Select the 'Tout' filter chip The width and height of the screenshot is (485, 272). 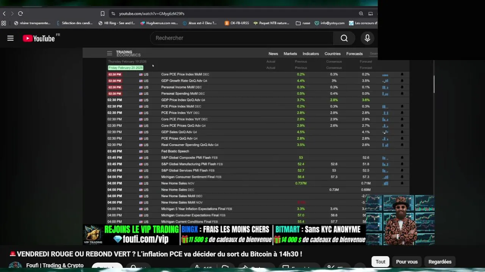tap(380, 262)
